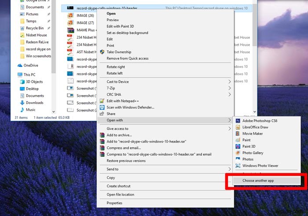Expand the Open with submenu arrow
308x216 pixels.
point(229,120)
